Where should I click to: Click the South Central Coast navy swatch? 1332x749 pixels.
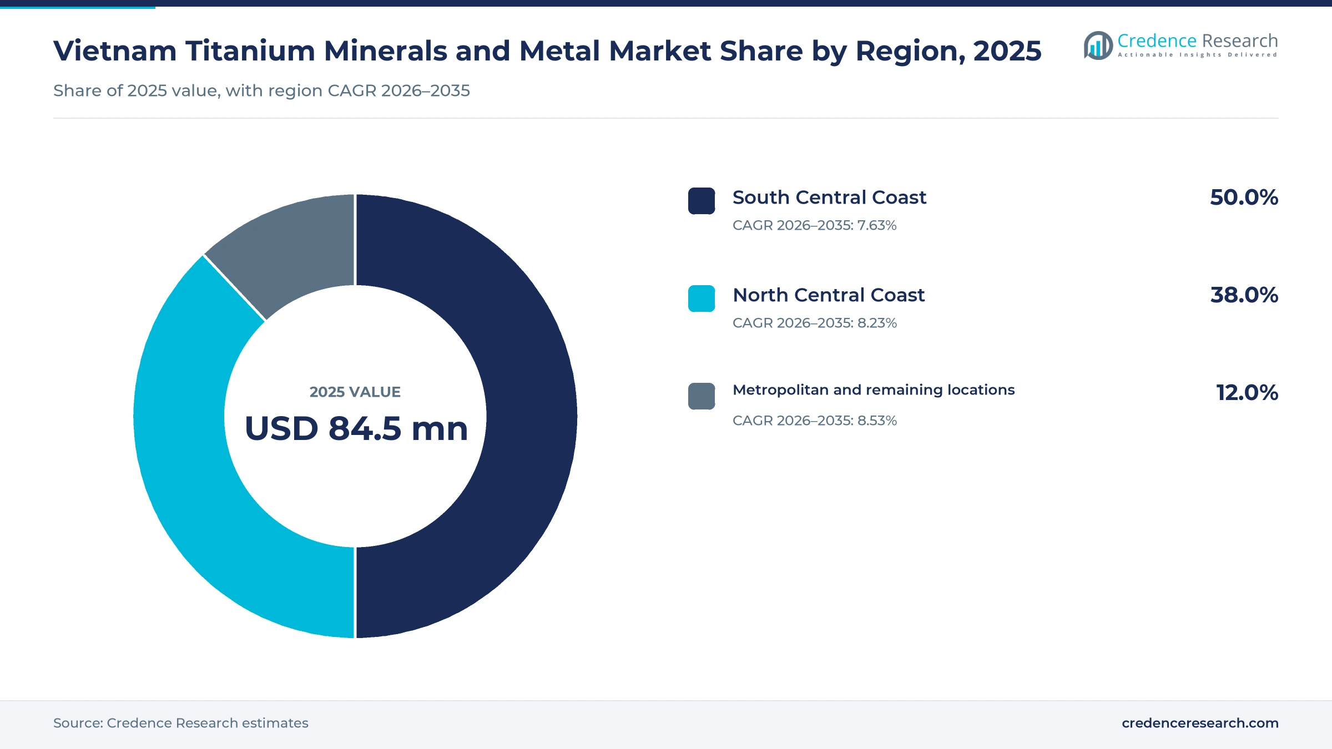(x=702, y=201)
